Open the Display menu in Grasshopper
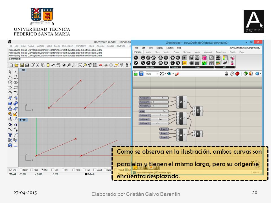This screenshot has width=271, height=203. (x=159, y=48)
